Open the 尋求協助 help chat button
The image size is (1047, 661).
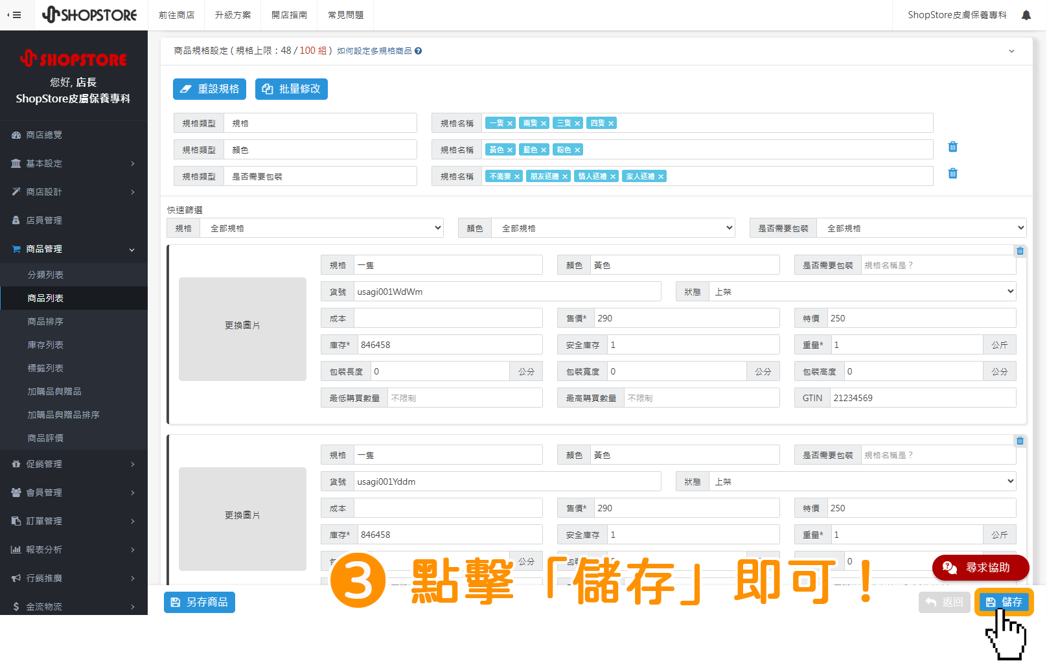click(980, 568)
